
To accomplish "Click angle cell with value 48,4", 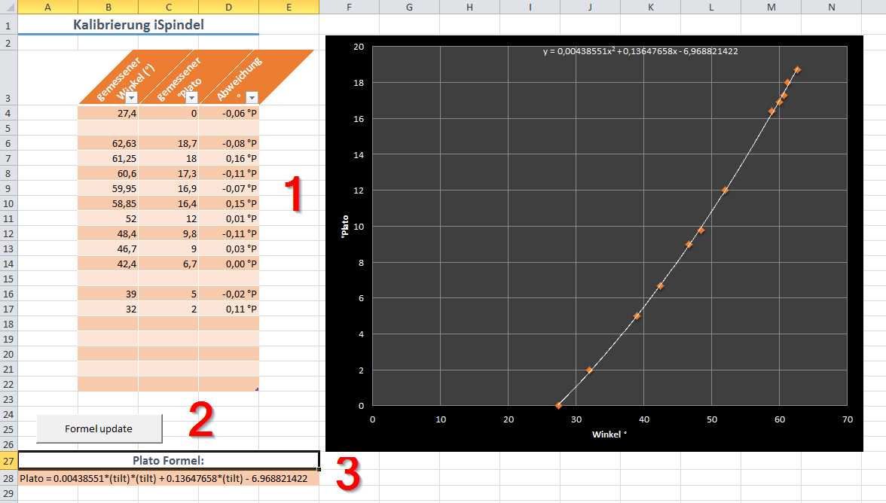I will coord(108,233).
